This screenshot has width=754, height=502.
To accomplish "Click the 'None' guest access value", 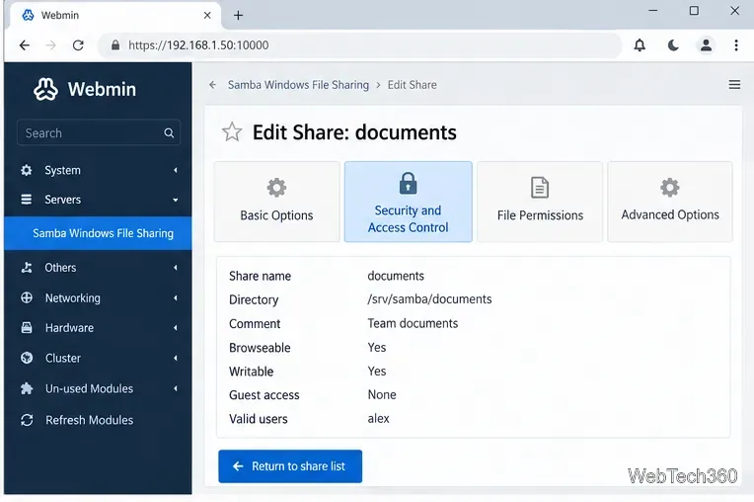I will [x=382, y=394].
